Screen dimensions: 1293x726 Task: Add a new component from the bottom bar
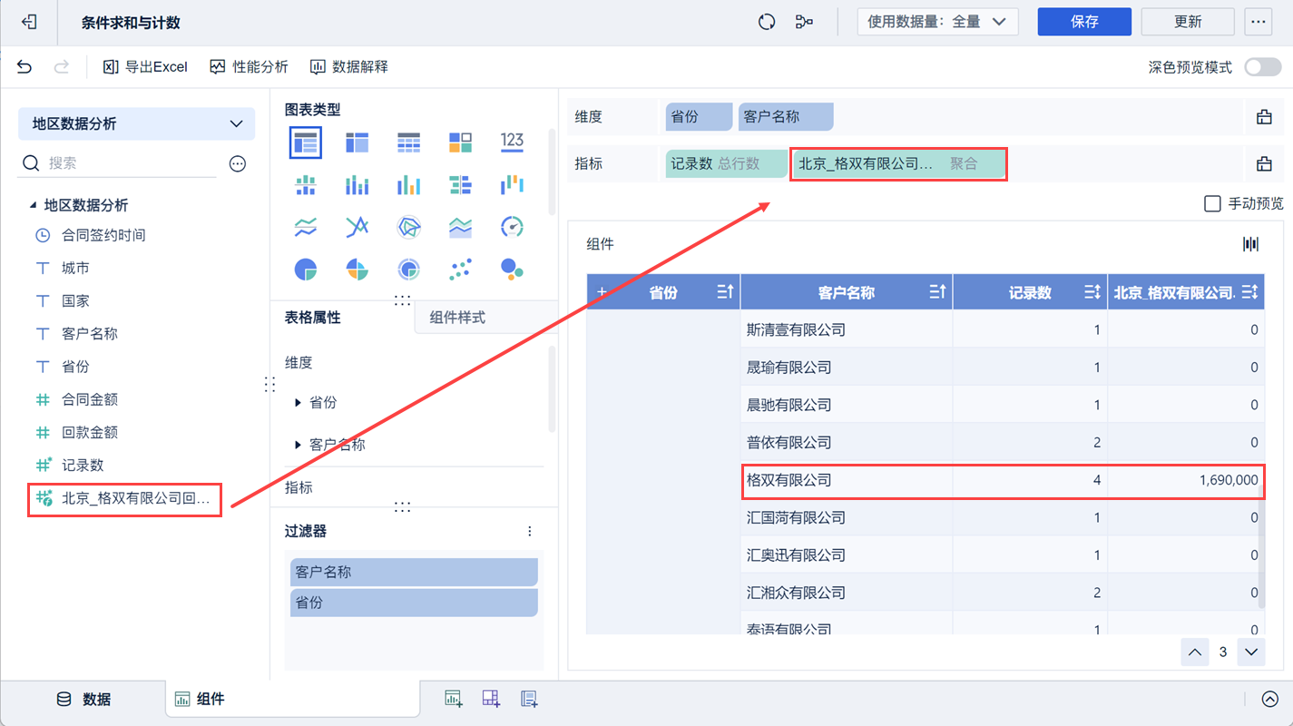coord(453,699)
